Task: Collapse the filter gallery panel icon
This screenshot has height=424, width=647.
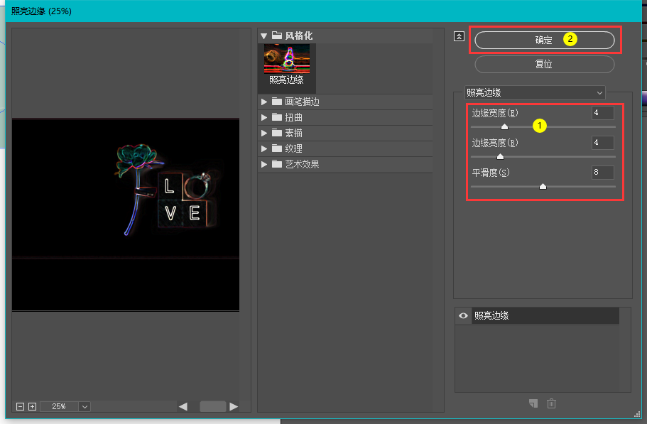Action: click(459, 36)
